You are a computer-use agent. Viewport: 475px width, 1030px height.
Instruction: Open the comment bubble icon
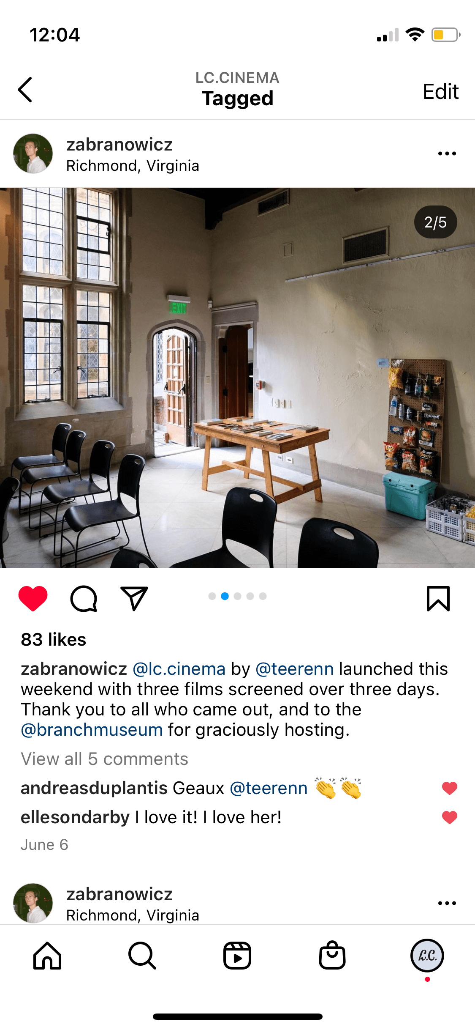84,599
